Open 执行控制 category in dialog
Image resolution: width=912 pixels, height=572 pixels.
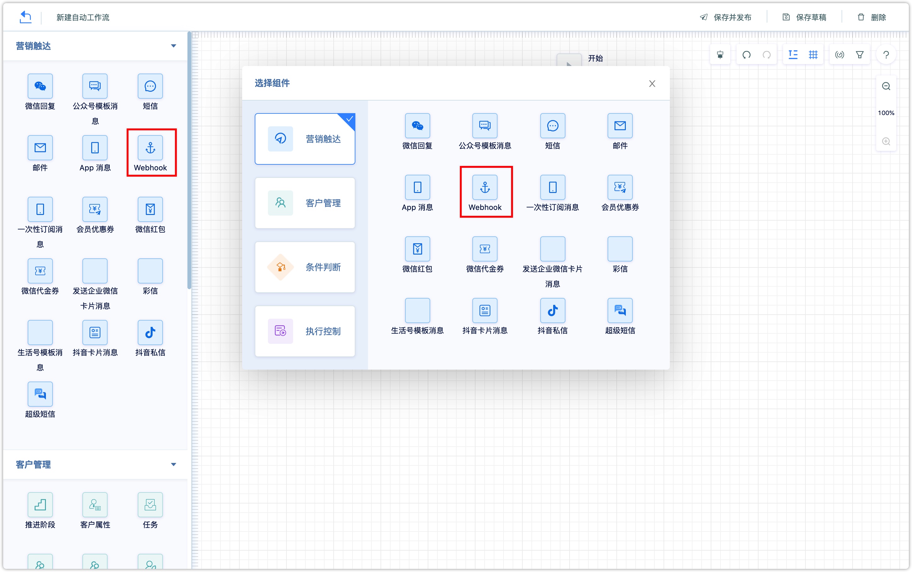click(305, 331)
